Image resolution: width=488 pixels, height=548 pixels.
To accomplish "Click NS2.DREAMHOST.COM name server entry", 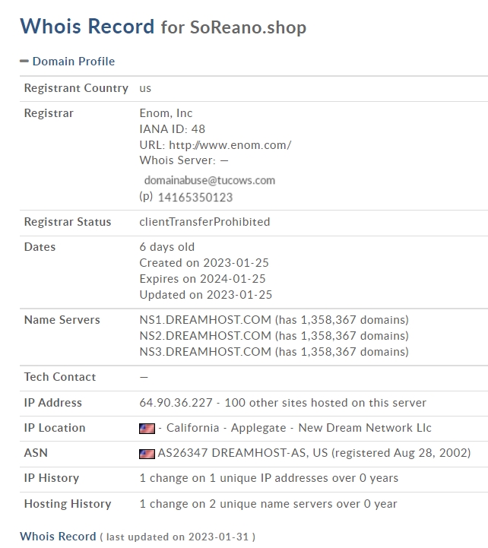I will pyautogui.click(x=205, y=336).
